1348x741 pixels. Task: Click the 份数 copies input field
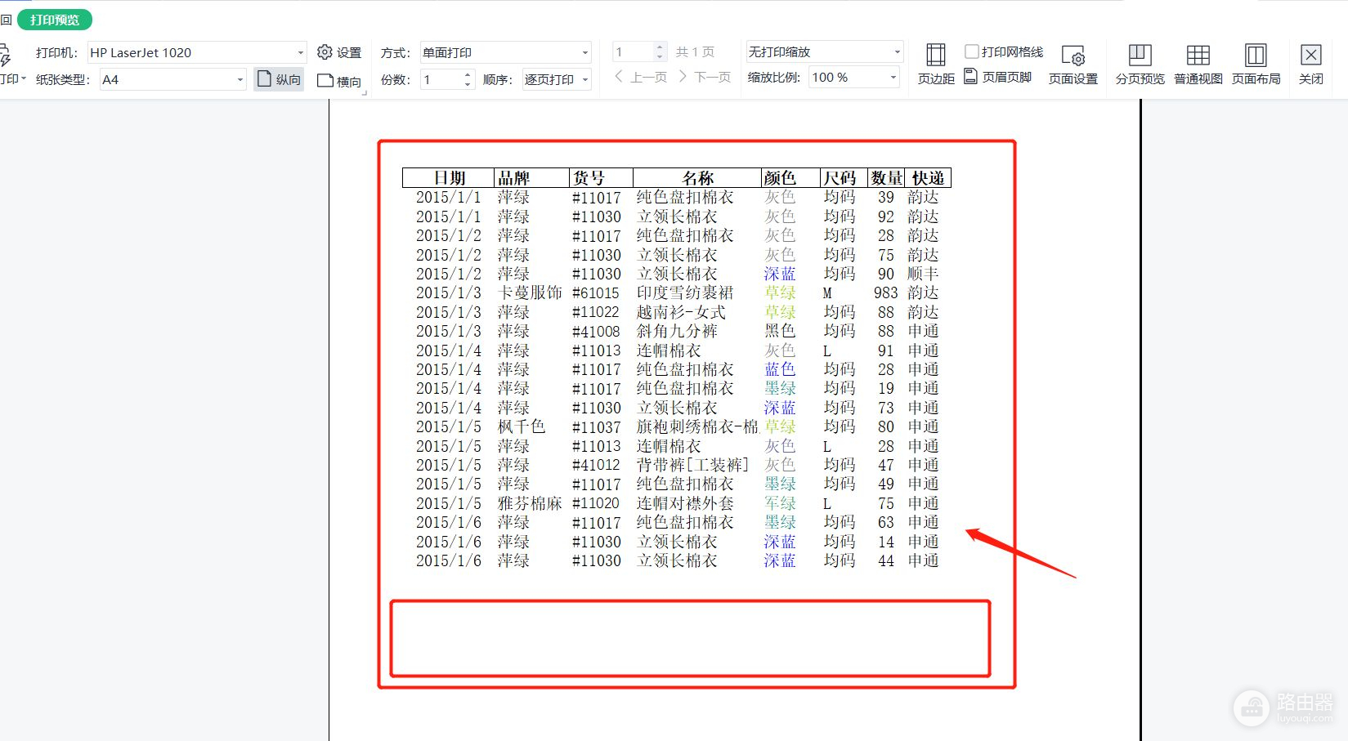point(441,80)
